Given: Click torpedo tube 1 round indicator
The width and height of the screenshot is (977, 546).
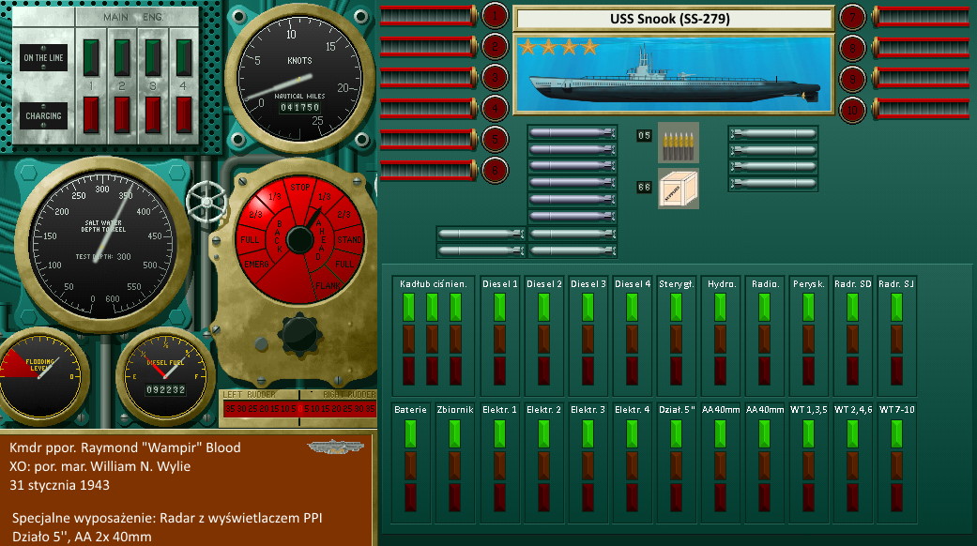Looking at the screenshot, I should [x=495, y=16].
